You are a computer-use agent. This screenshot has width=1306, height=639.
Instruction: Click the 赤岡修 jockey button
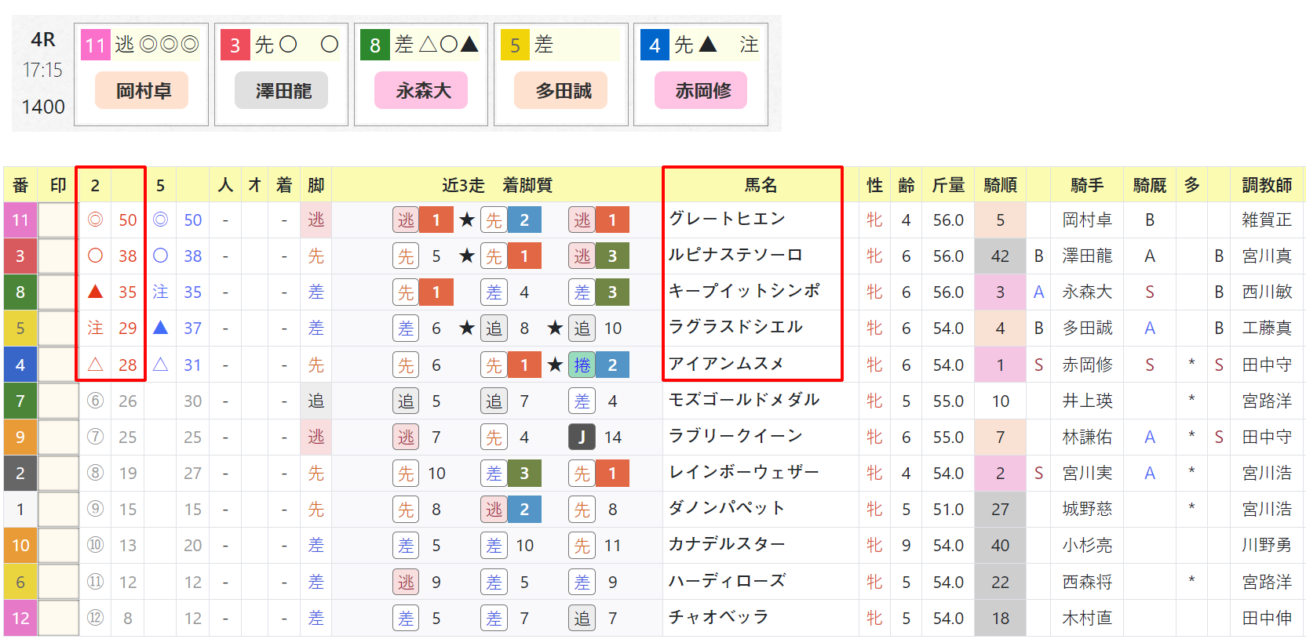701,90
